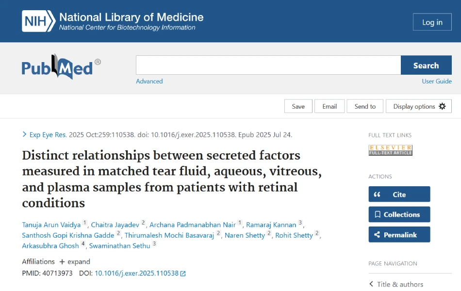The image size is (461, 291).
Task: Click author Tanuja Arun Vaidya
Action: tap(51, 225)
